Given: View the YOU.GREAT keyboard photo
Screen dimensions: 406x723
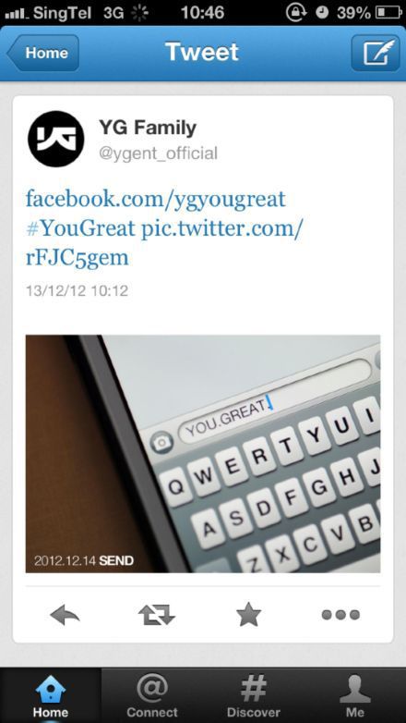Looking at the screenshot, I should (203, 454).
